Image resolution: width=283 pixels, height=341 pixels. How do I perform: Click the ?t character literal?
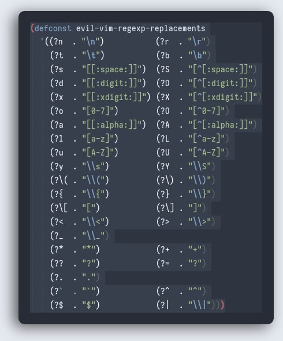[x=59, y=55]
